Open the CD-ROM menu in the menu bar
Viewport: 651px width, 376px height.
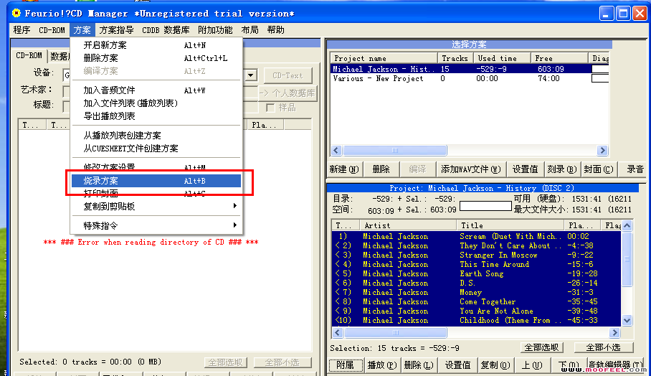[x=52, y=30]
